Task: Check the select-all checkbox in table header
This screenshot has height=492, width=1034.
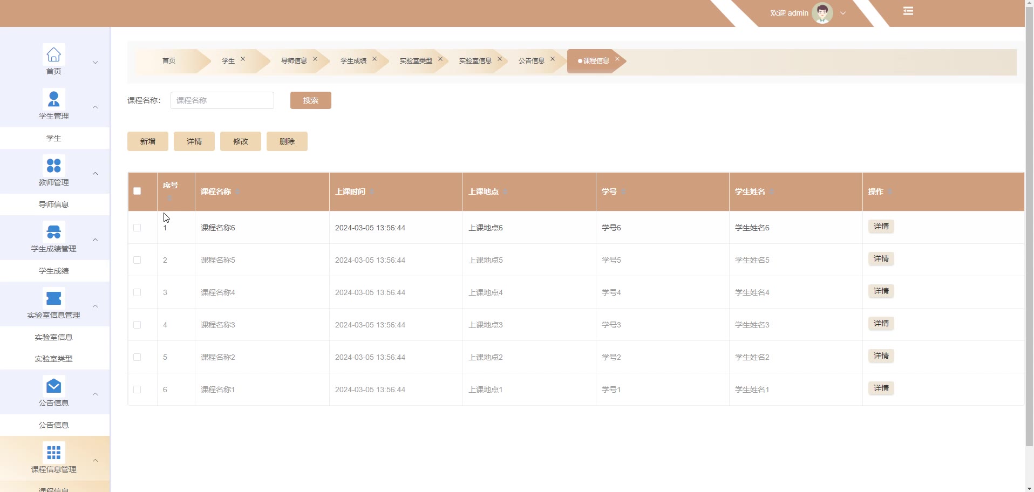Action: tap(137, 191)
